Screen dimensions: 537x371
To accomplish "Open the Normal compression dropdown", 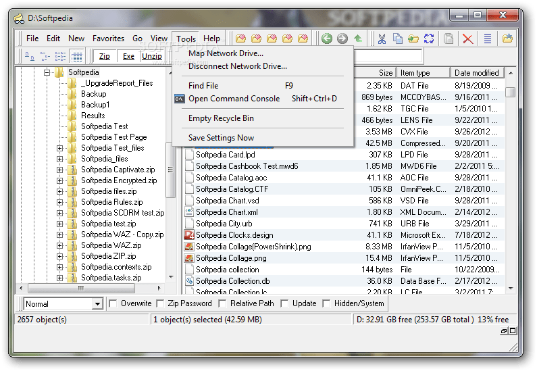I will point(97,304).
